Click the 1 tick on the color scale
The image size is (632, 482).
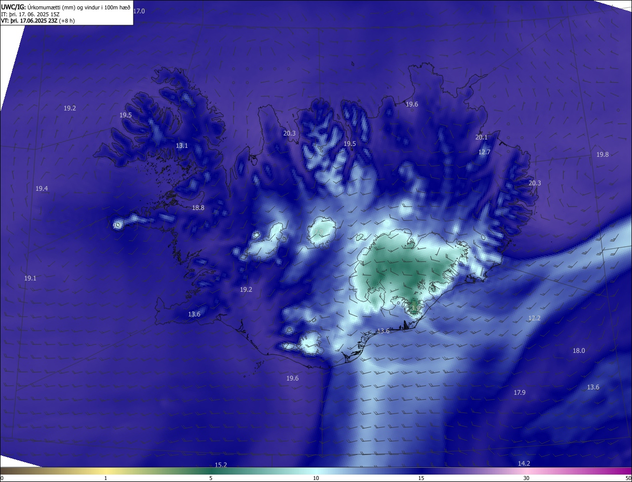106,478
